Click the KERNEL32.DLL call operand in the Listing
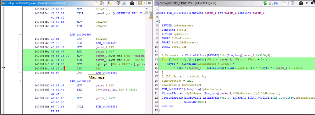Screen dimensions: 315x115 [120, 14]
